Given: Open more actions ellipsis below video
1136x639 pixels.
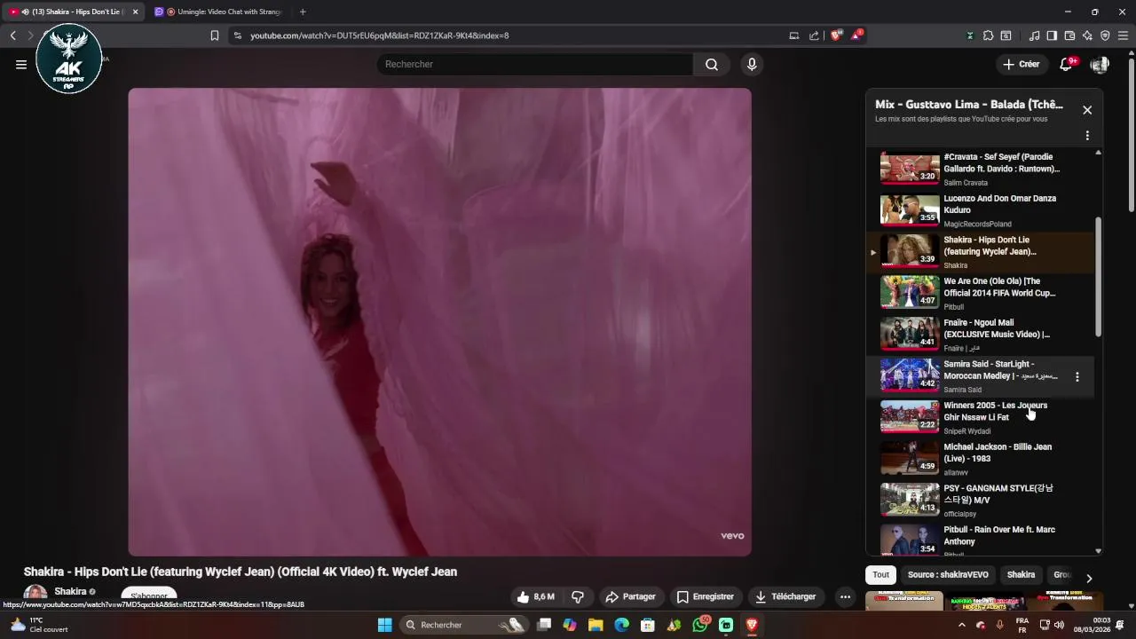Looking at the screenshot, I should pos(845,596).
